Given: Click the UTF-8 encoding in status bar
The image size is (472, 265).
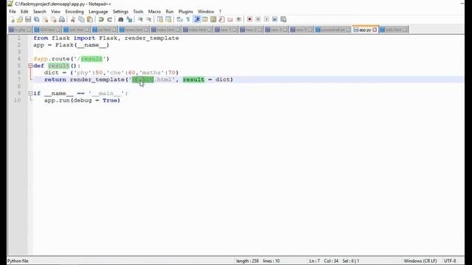Looking at the screenshot, I should pos(450,261).
